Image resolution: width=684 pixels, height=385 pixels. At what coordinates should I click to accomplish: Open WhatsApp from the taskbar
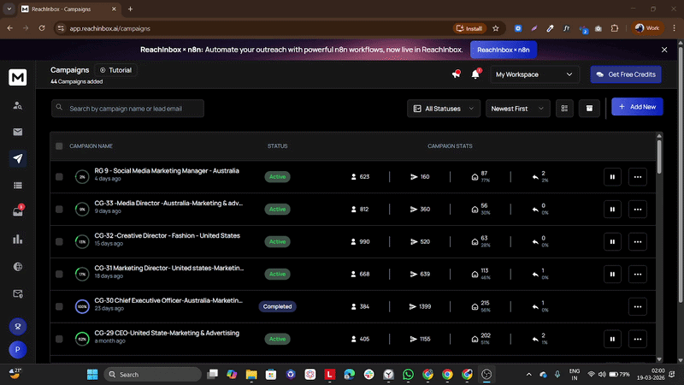pos(408,374)
